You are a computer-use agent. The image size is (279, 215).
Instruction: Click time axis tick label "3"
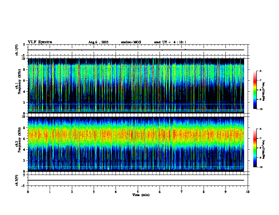pyautogui.click(x=94, y=192)
